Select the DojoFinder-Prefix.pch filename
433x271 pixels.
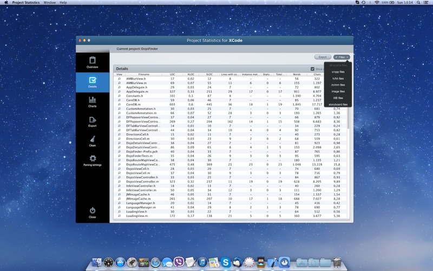tap(142, 152)
